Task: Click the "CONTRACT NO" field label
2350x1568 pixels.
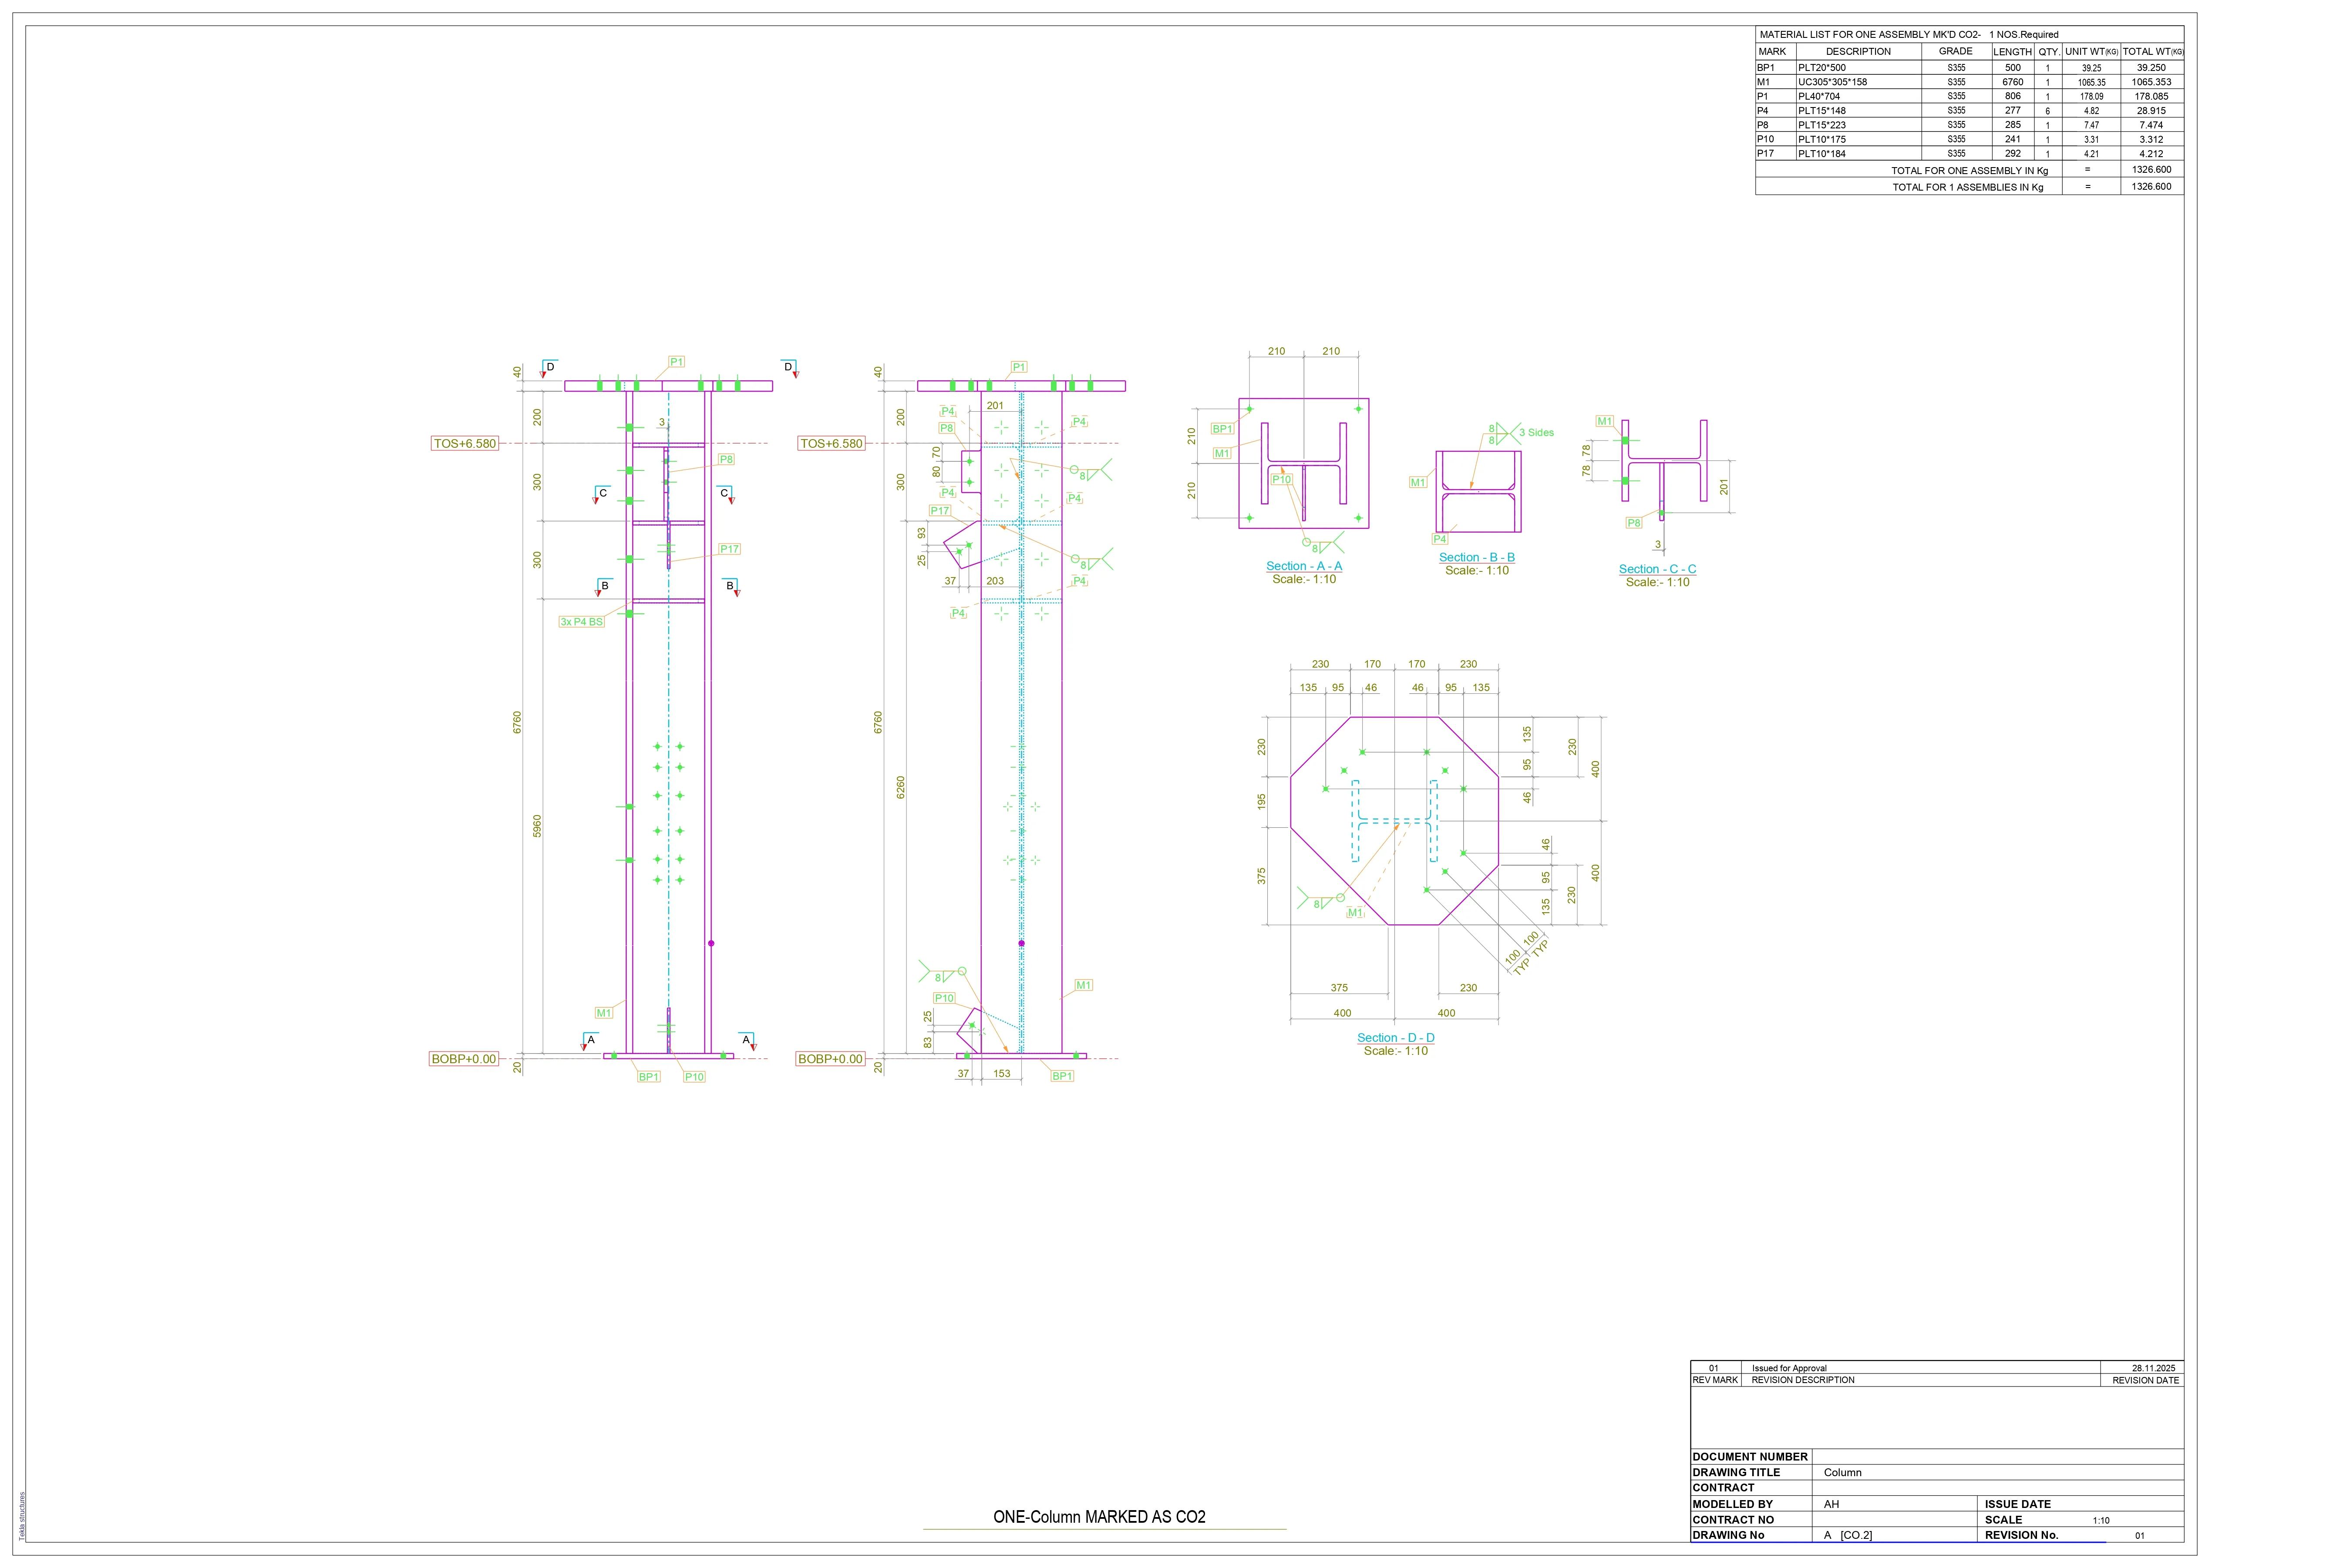Action: tap(1732, 1520)
